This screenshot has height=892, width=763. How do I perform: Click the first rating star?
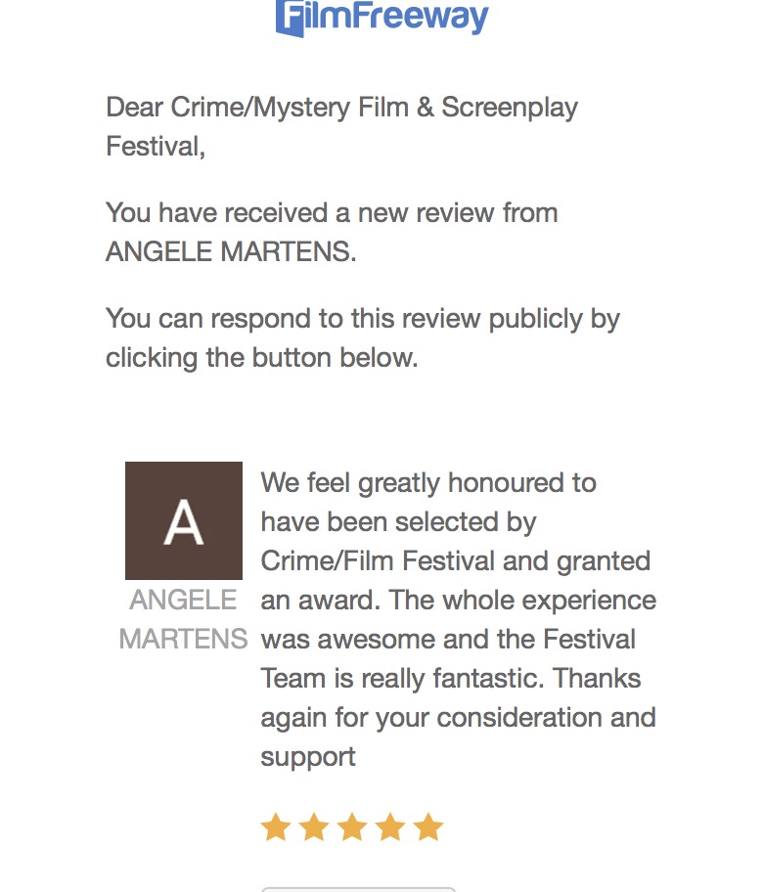pos(276,828)
